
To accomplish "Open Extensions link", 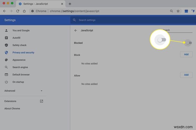I will pyautogui.click(x=10, y=101).
